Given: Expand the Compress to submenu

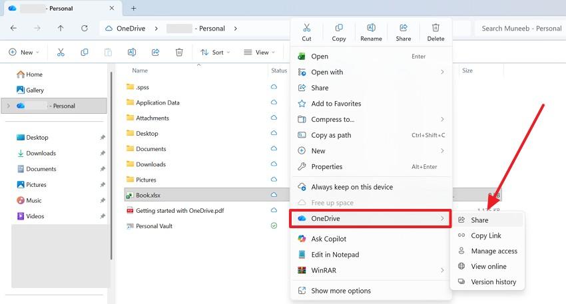Looking at the screenshot, I should (442, 119).
